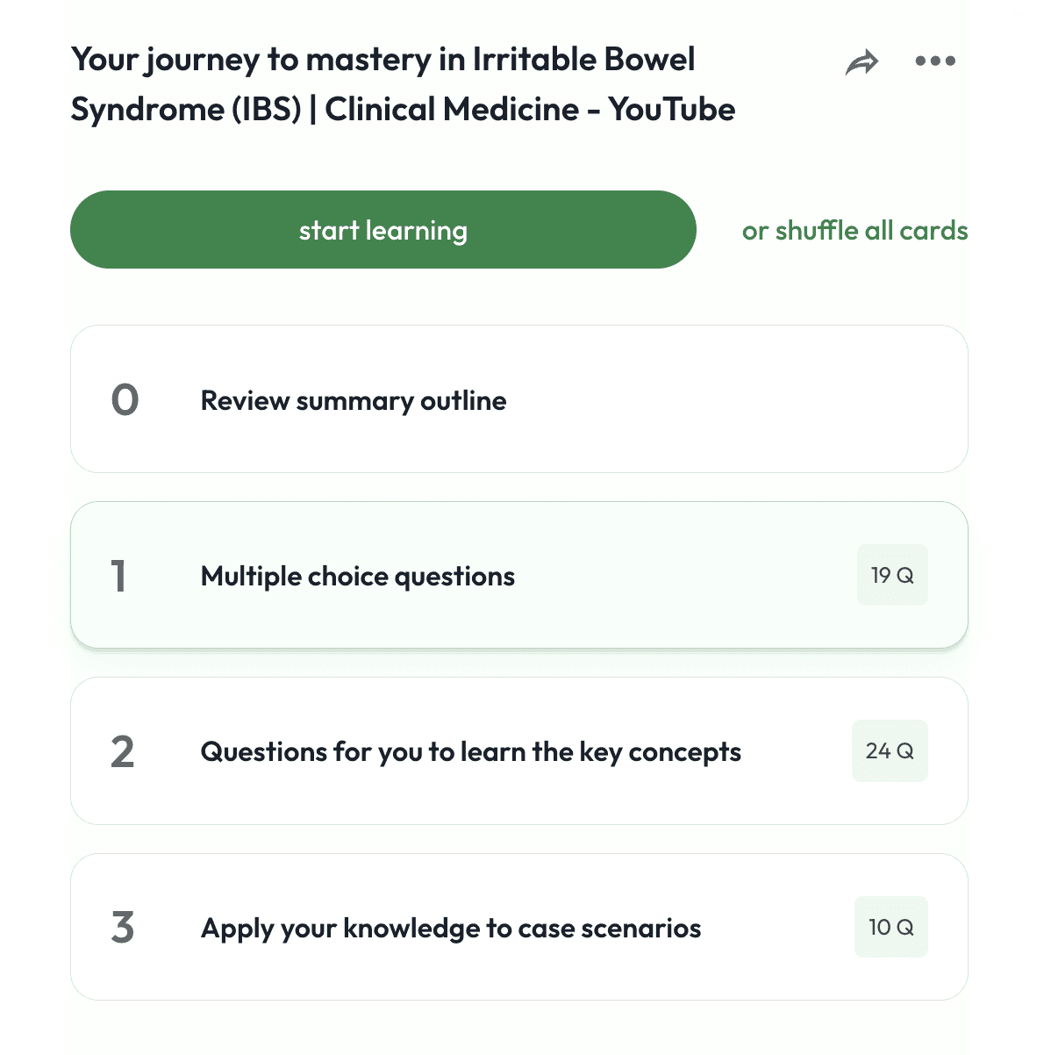Open the Review summary outline step
1051x1055 pixels.
[354, 400]
